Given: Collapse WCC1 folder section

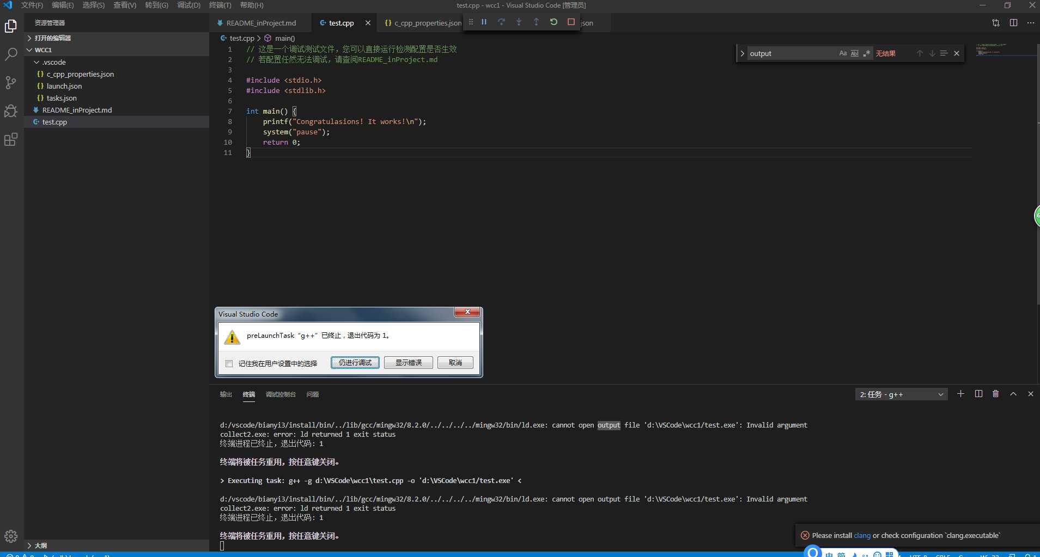Looking at the screenshot, I should [117, 50].
